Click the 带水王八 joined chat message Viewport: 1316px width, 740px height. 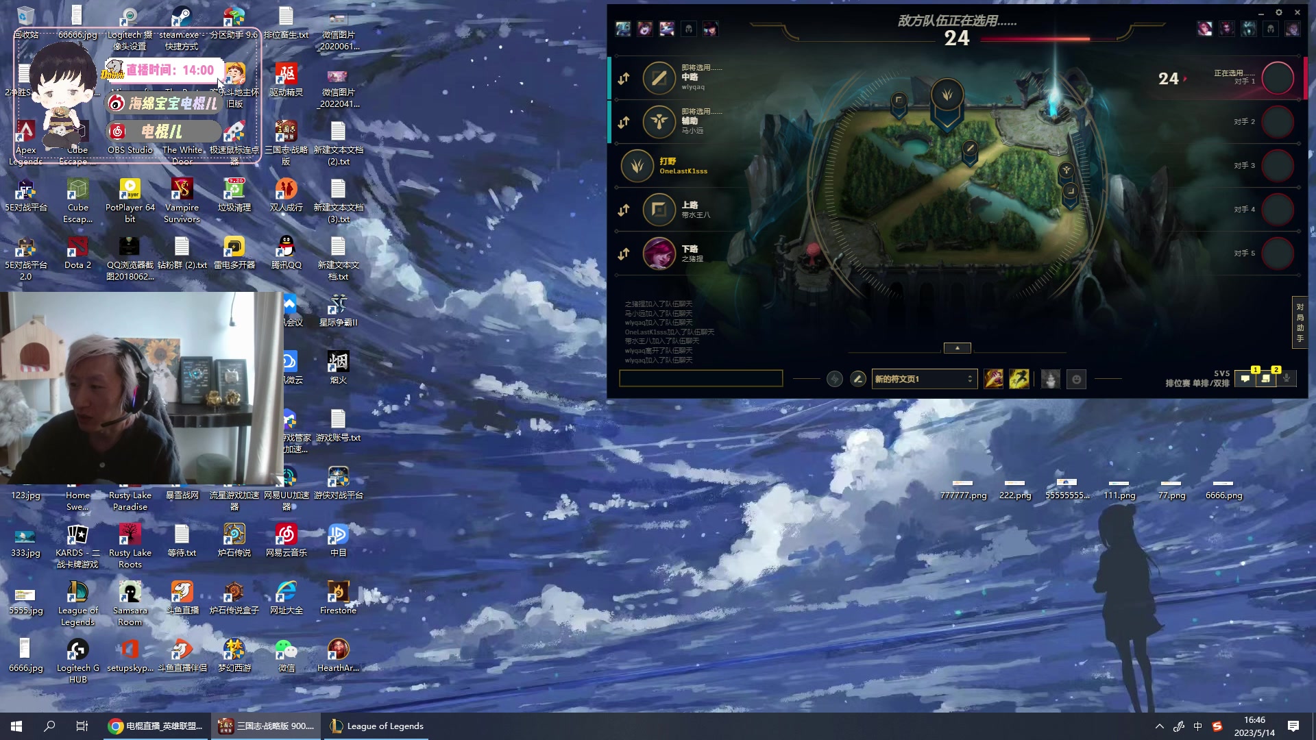coord(661,341)
